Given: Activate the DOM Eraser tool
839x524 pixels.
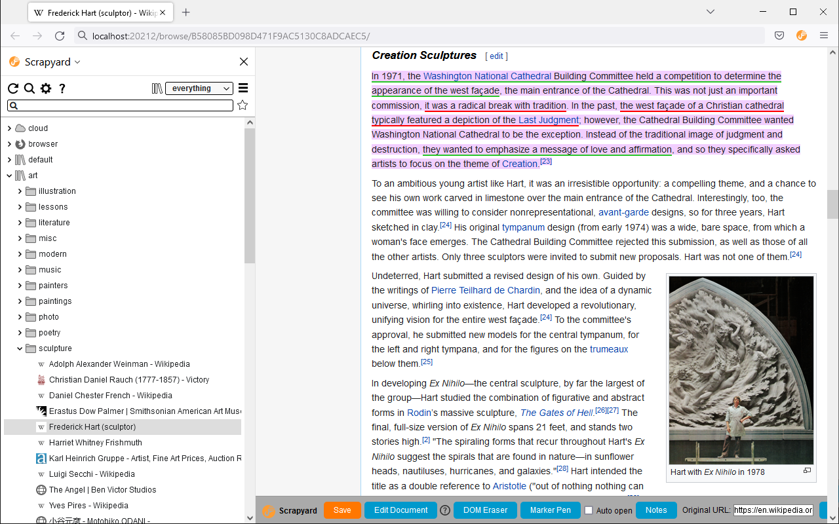Looking at the screenshot, I should [485, 510].
